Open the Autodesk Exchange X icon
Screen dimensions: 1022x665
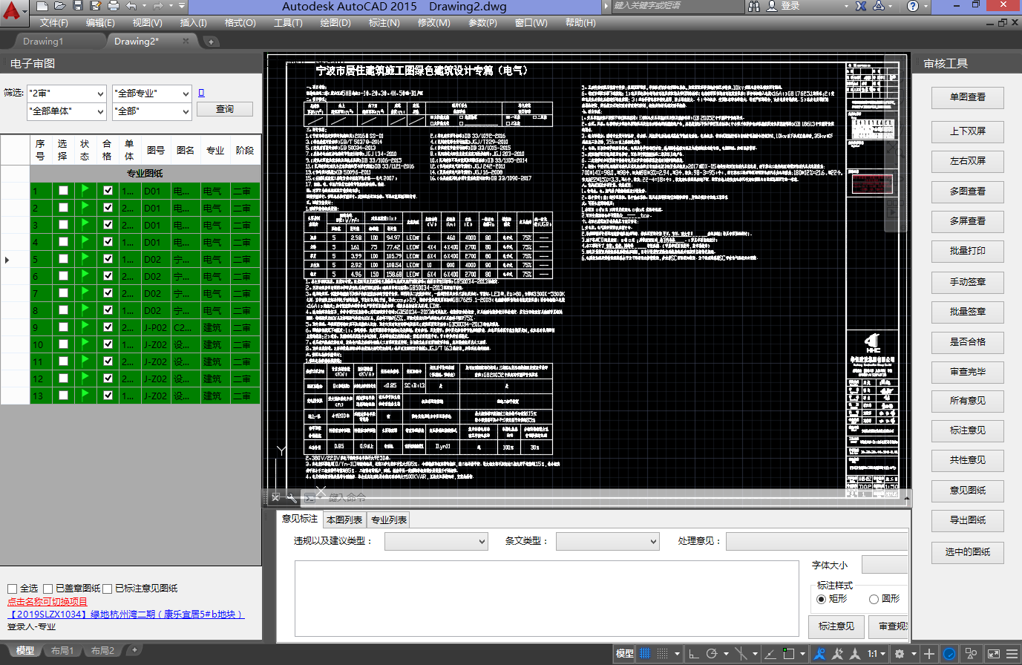point(861,6)
